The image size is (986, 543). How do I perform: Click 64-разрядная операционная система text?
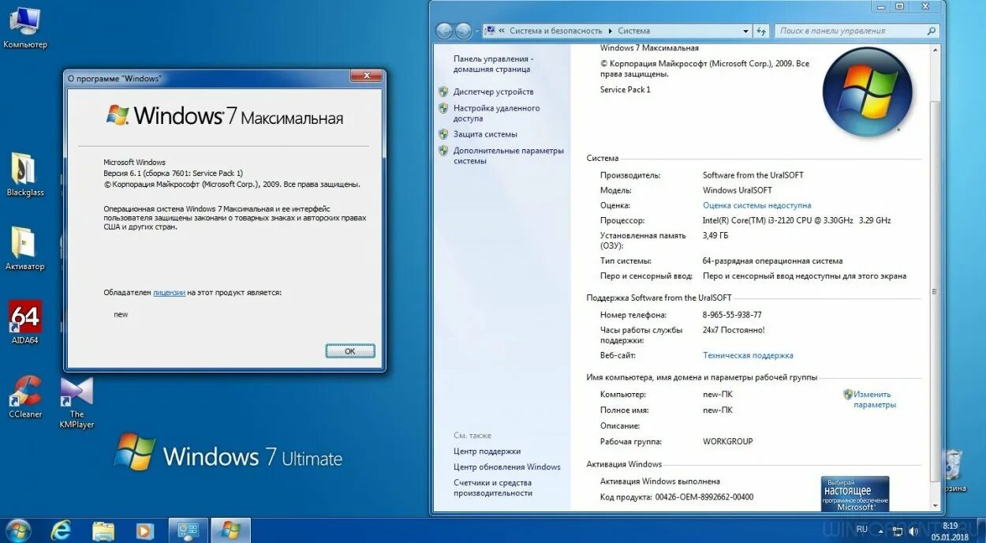tap(772, 260)
